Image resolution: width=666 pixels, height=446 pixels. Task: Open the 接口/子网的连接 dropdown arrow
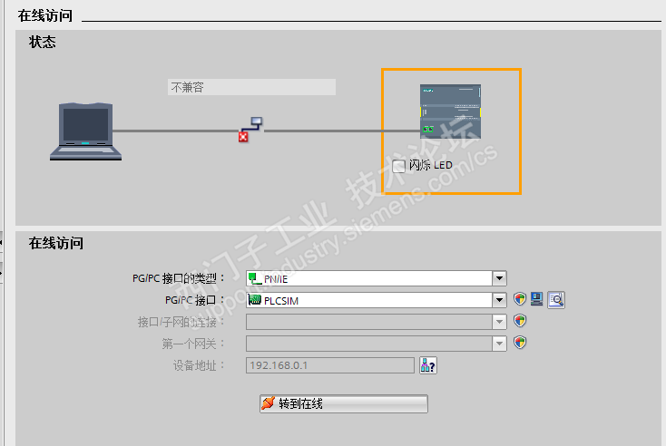pyautogui.click(x=499, y=322)
